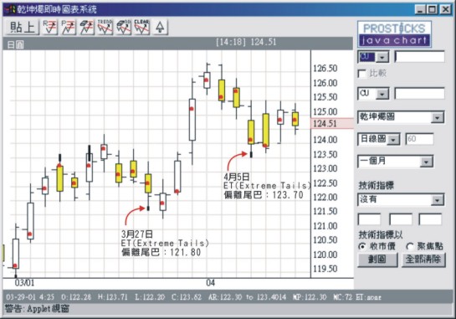
Task: Click the first empty indicator parameter box
Action: 369,219
